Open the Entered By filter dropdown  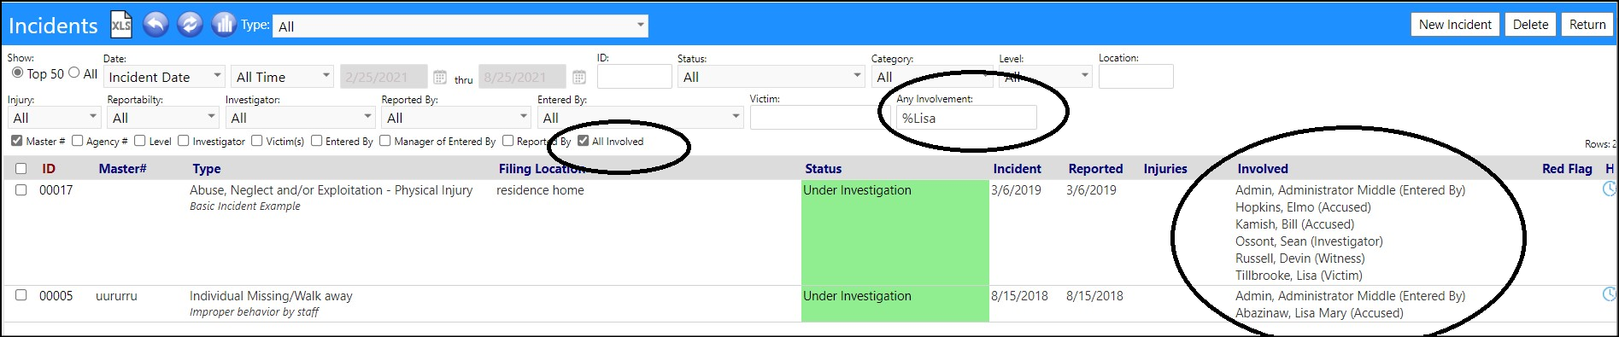[x=641, y=118]
